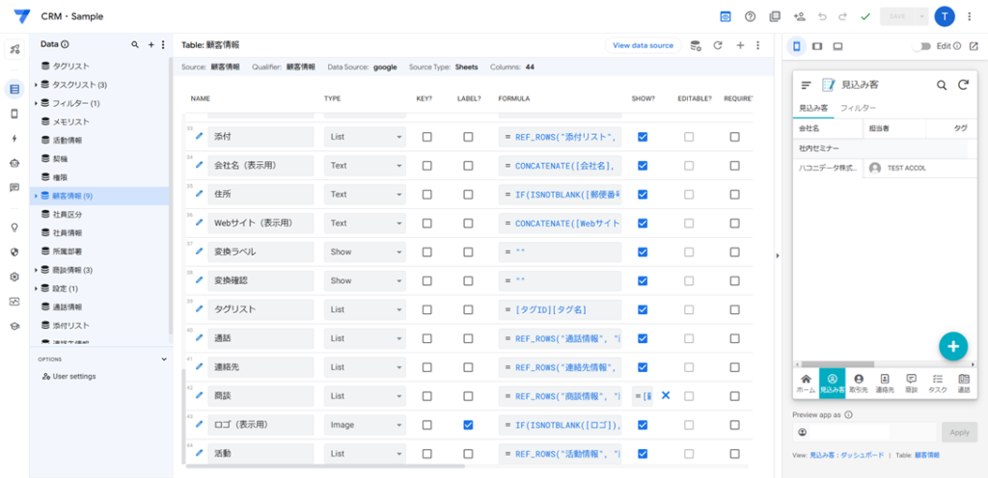Open TYPE dropdown for 変換ラベル row
The image size is (988, 478).
click(366, 252)
